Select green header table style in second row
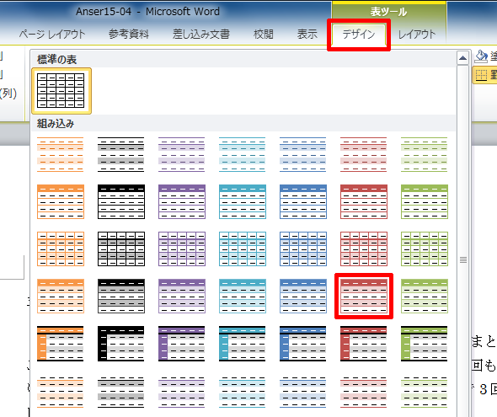This screenshot has width=497, height=417. click(x=425, y=202)
